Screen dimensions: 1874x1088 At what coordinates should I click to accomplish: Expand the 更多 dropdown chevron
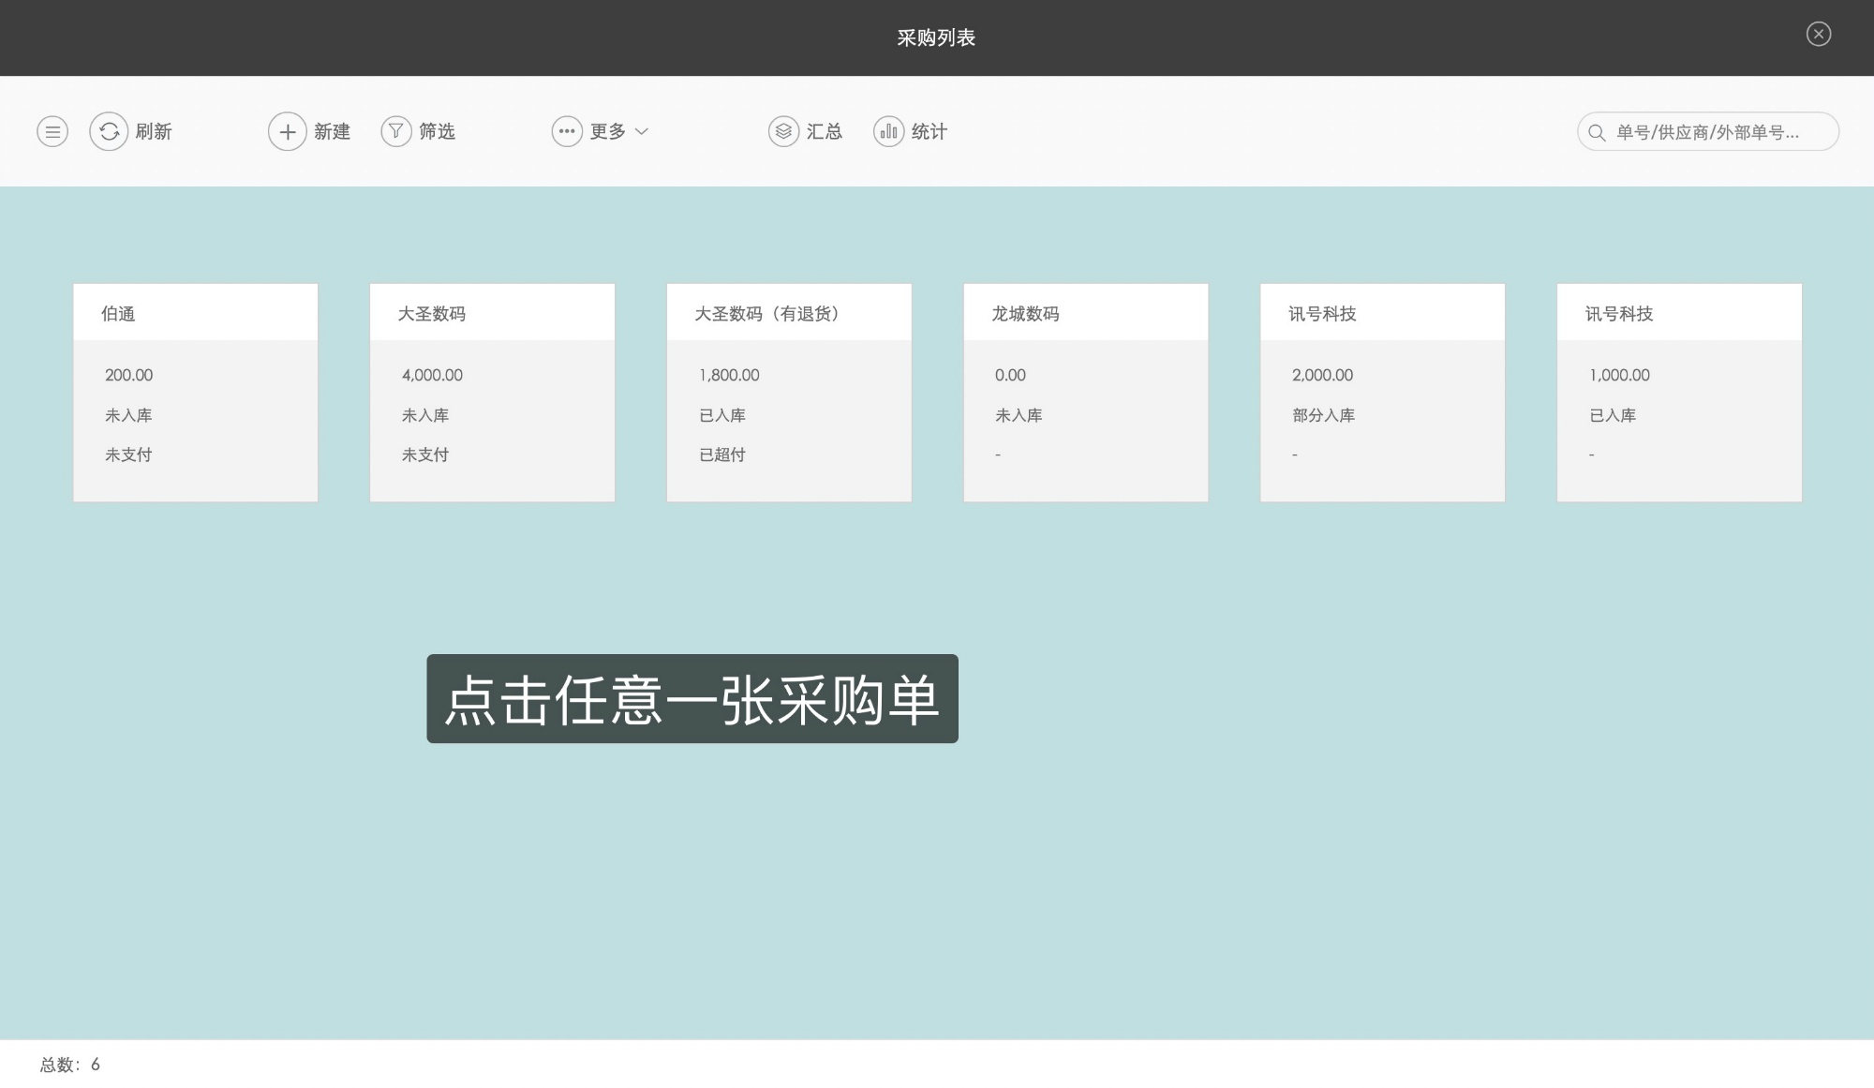coord(642,131)
